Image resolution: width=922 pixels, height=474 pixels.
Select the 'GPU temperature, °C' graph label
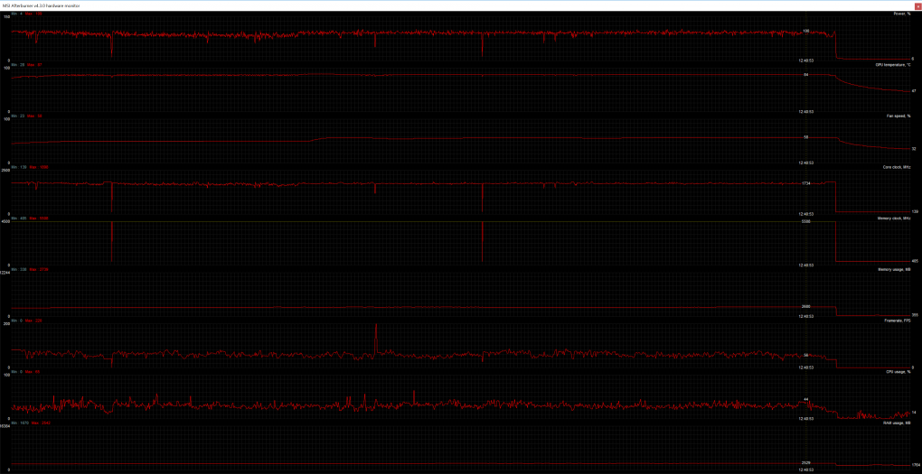(894, 65)
